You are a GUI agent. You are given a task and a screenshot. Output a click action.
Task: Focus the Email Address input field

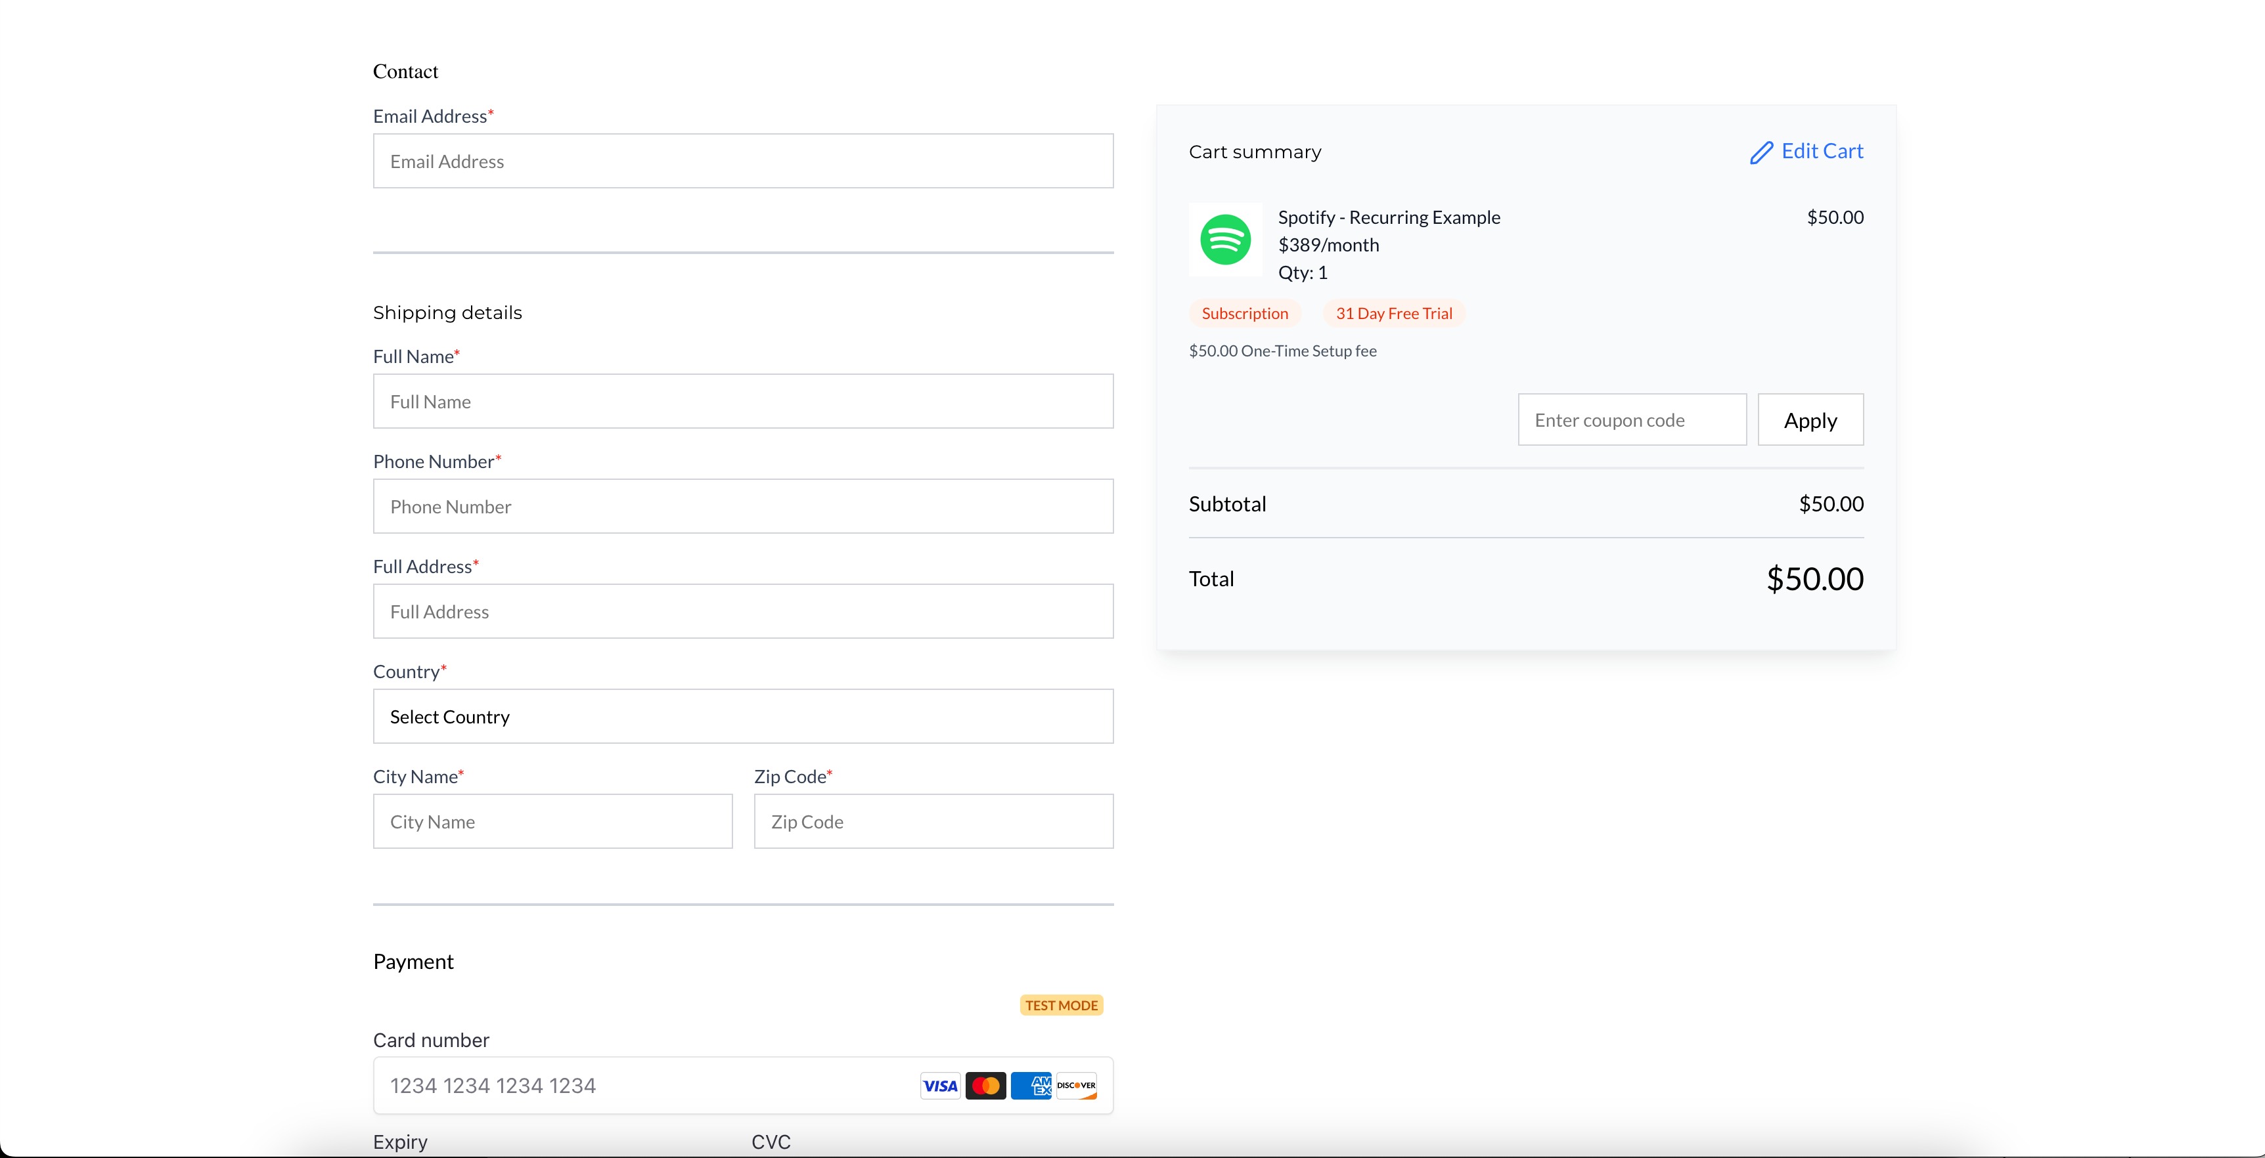743,161
